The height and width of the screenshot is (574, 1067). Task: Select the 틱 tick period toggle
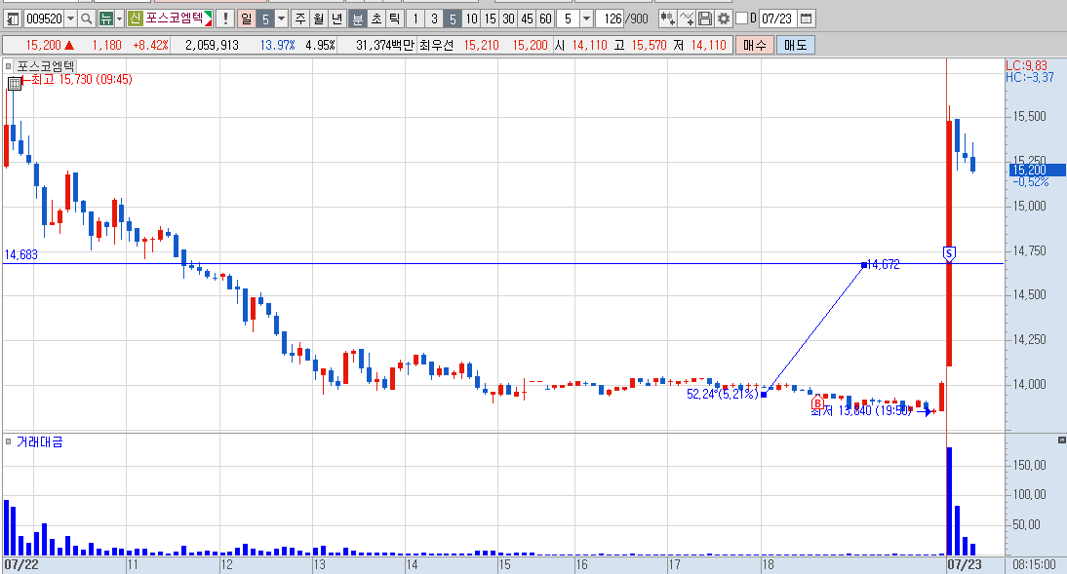pos(394,19)
